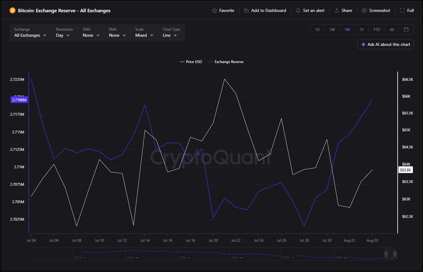Click the Share upload icon
Viewport: 423px width, 272px height.
337,10
